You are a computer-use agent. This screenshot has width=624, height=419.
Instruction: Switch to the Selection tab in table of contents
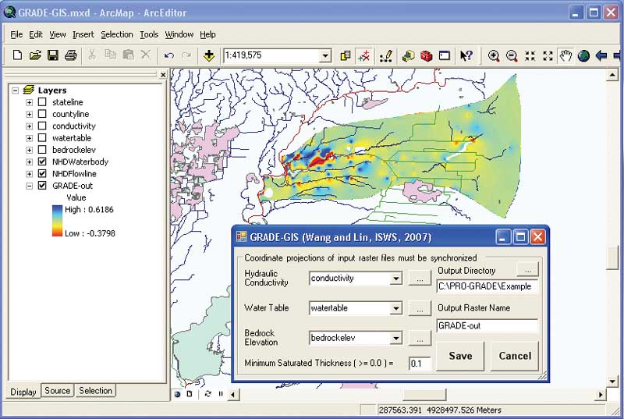[95, 391]
